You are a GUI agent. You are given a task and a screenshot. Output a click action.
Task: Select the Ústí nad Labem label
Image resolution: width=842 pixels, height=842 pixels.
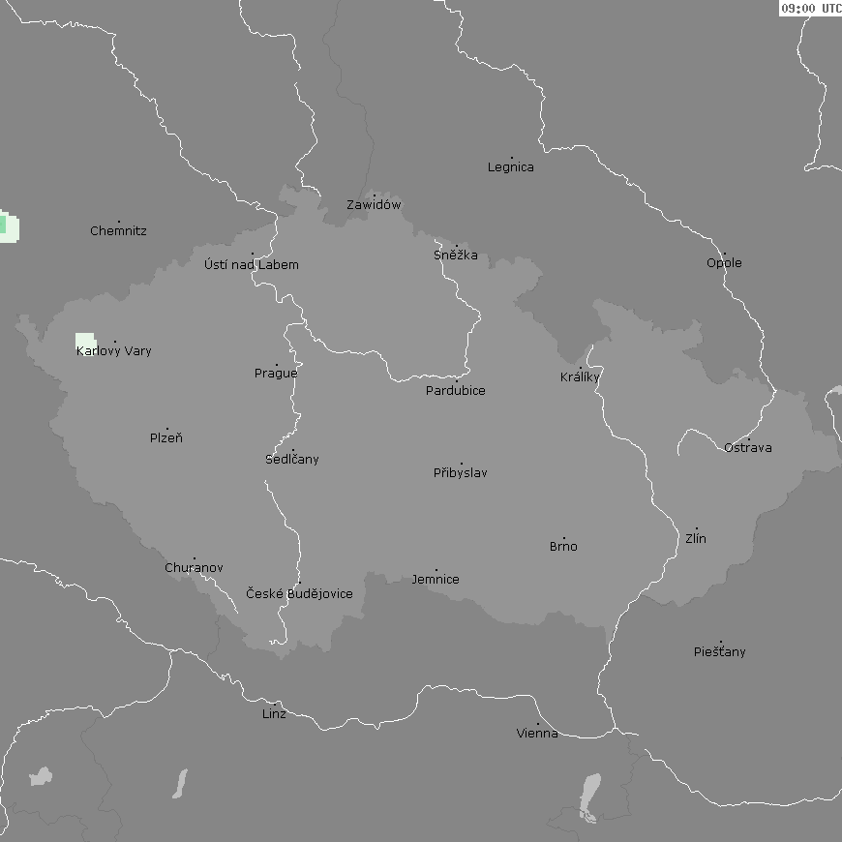[x=252, y=264]
